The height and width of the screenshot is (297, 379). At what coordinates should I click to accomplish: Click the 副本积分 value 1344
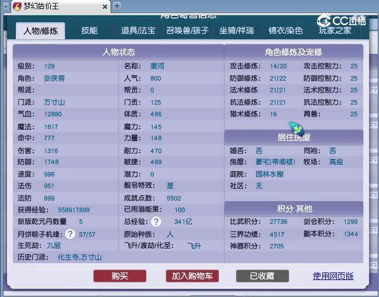tap(351, 234)
